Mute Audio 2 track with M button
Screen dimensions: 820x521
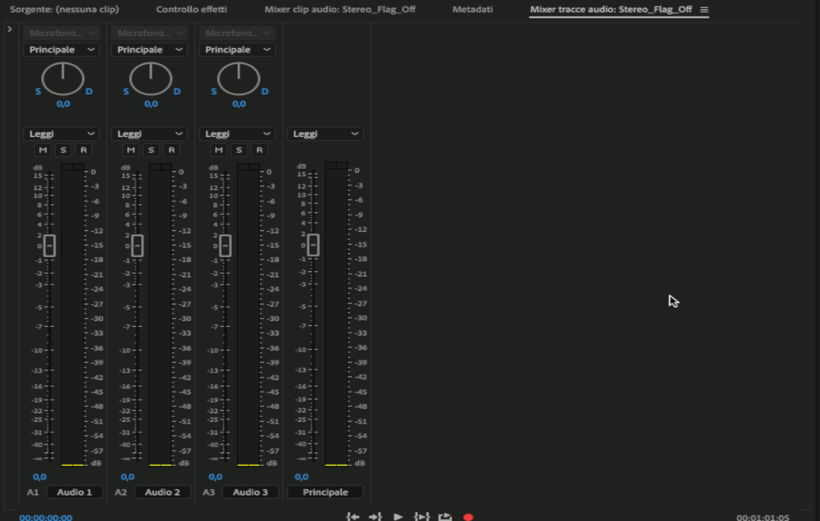click(x=130, y=150)
